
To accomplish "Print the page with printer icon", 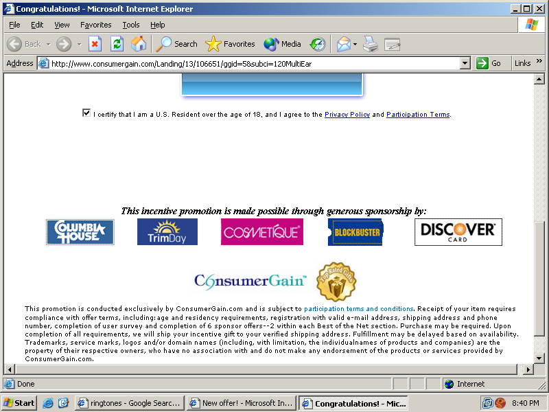I will tap(371, 44).
